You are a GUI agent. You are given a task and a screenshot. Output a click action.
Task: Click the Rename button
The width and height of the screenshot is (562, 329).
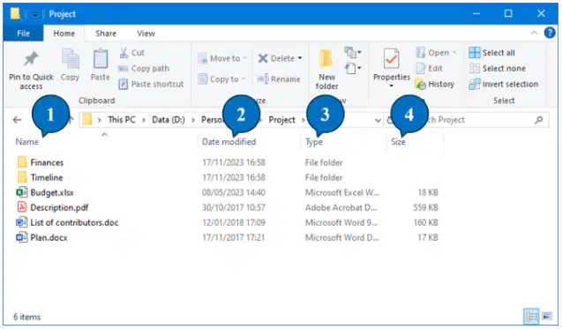[279, 79]
